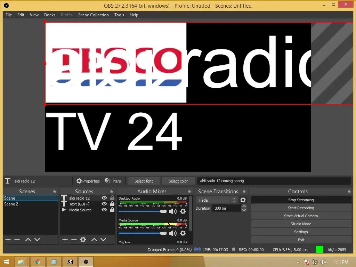Hide Text (GDI+) source visibility
356x267 pixels.
(x=104, y=204)
